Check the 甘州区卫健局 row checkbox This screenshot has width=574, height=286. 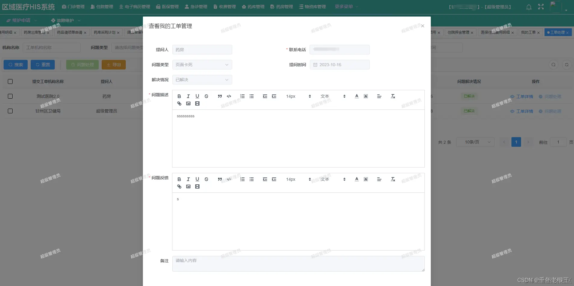tap(10, 111)
